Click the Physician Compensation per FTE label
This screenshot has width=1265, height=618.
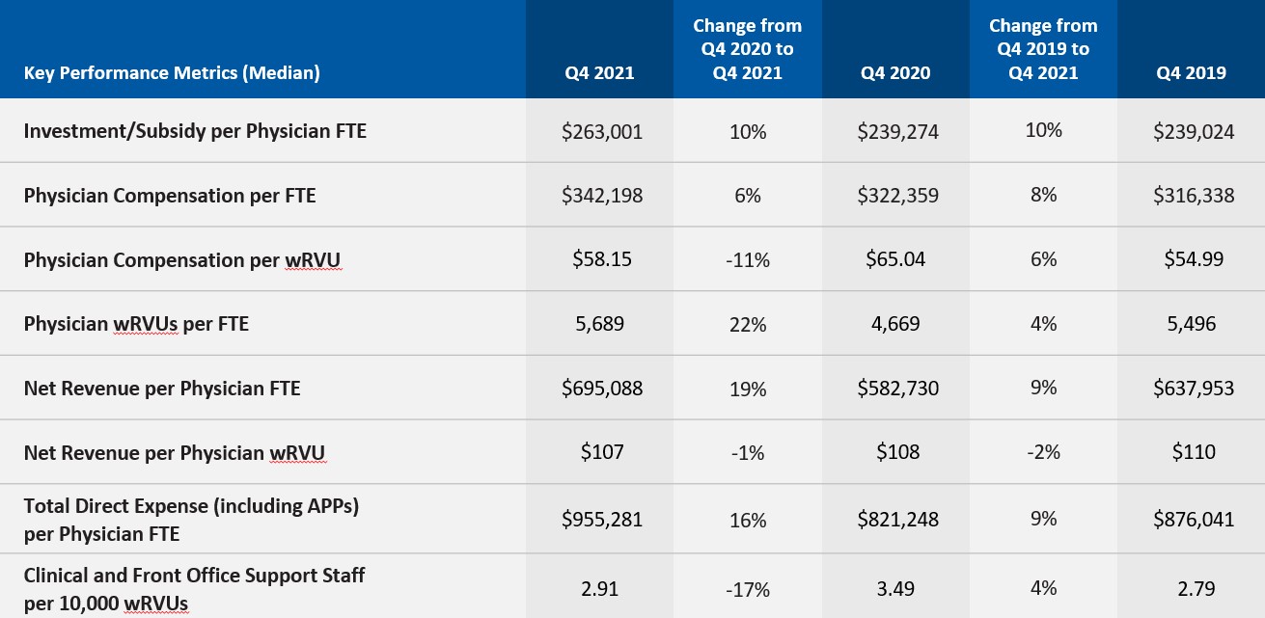coord(170,196)
